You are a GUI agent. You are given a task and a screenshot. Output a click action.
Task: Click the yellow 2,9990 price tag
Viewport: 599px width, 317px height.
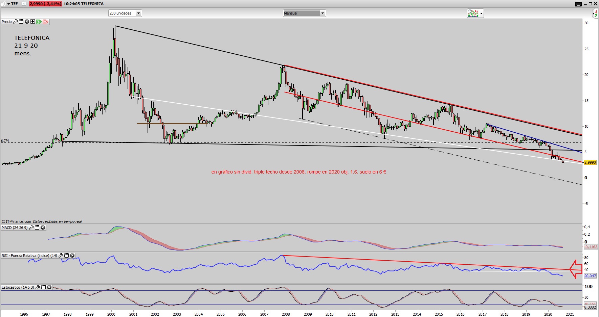coord(590,162)
